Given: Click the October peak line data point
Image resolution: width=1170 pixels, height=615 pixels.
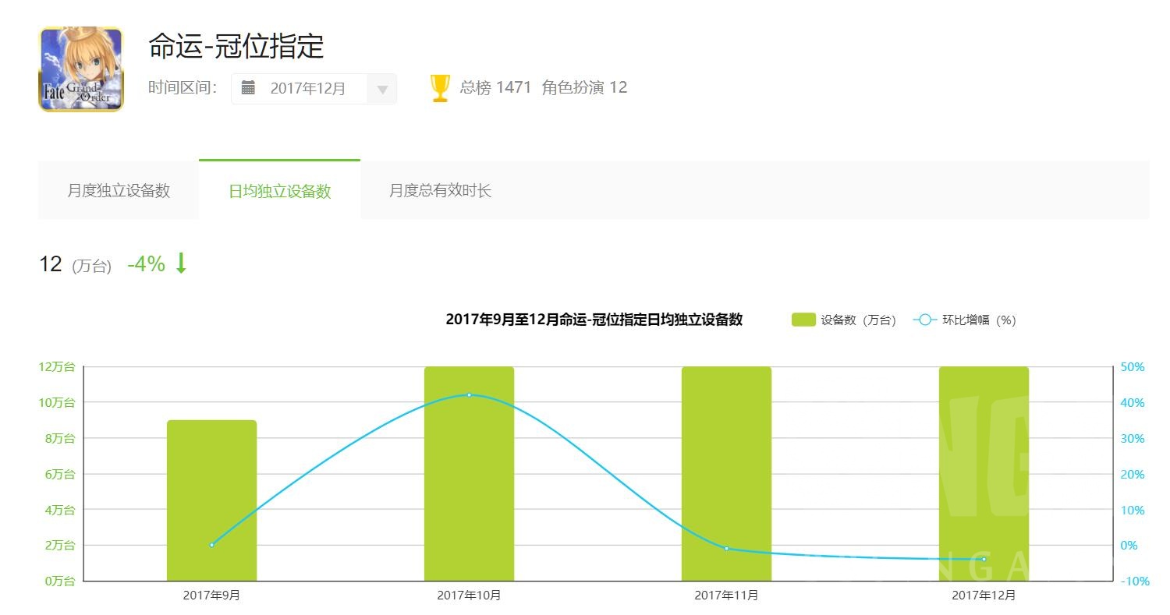Looking at the screenshot, I should (x=469, y=394).
